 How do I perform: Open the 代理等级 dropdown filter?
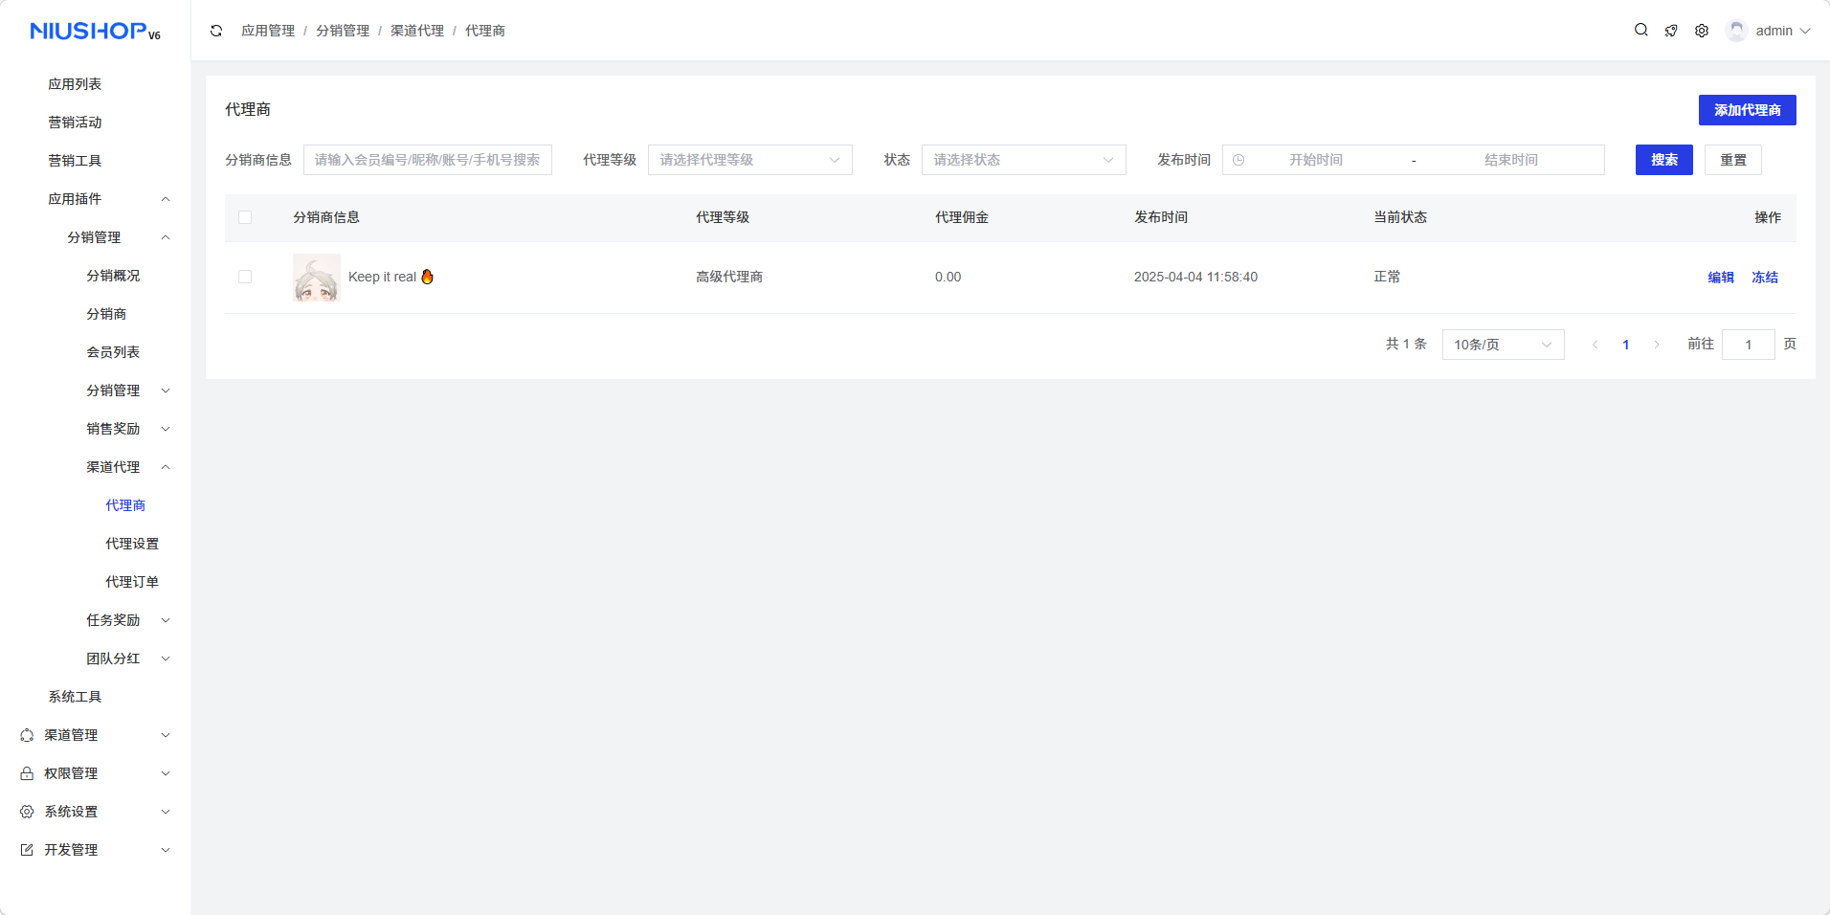tap(749, 160)
